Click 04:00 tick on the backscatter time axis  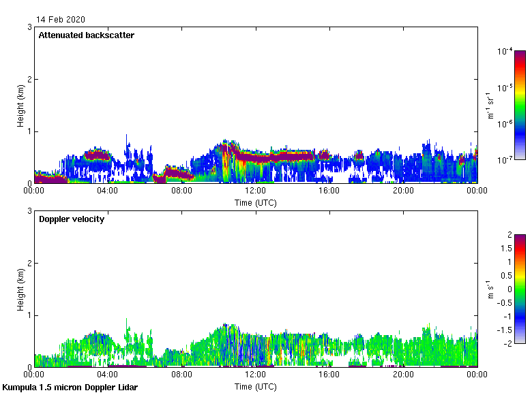pyautogui.click(x=108, y=191)
